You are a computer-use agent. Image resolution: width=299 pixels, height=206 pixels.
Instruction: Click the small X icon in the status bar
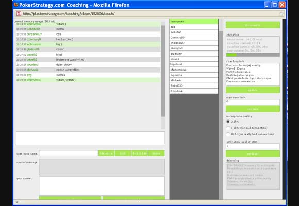pos(17,202)
